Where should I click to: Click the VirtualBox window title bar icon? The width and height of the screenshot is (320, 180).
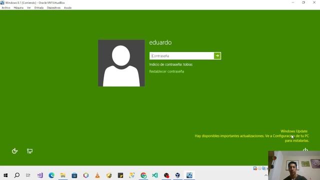pos(2,2)
